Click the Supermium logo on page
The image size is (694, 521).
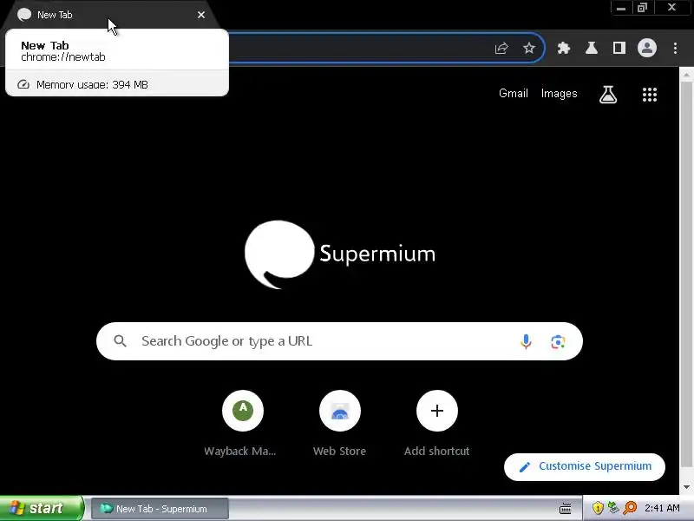(x=339, y=254)
